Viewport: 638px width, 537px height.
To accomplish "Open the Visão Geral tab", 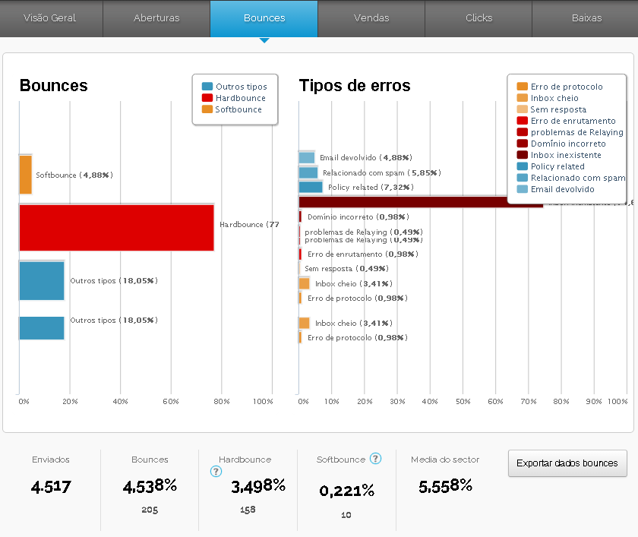I will click(51, 18).
